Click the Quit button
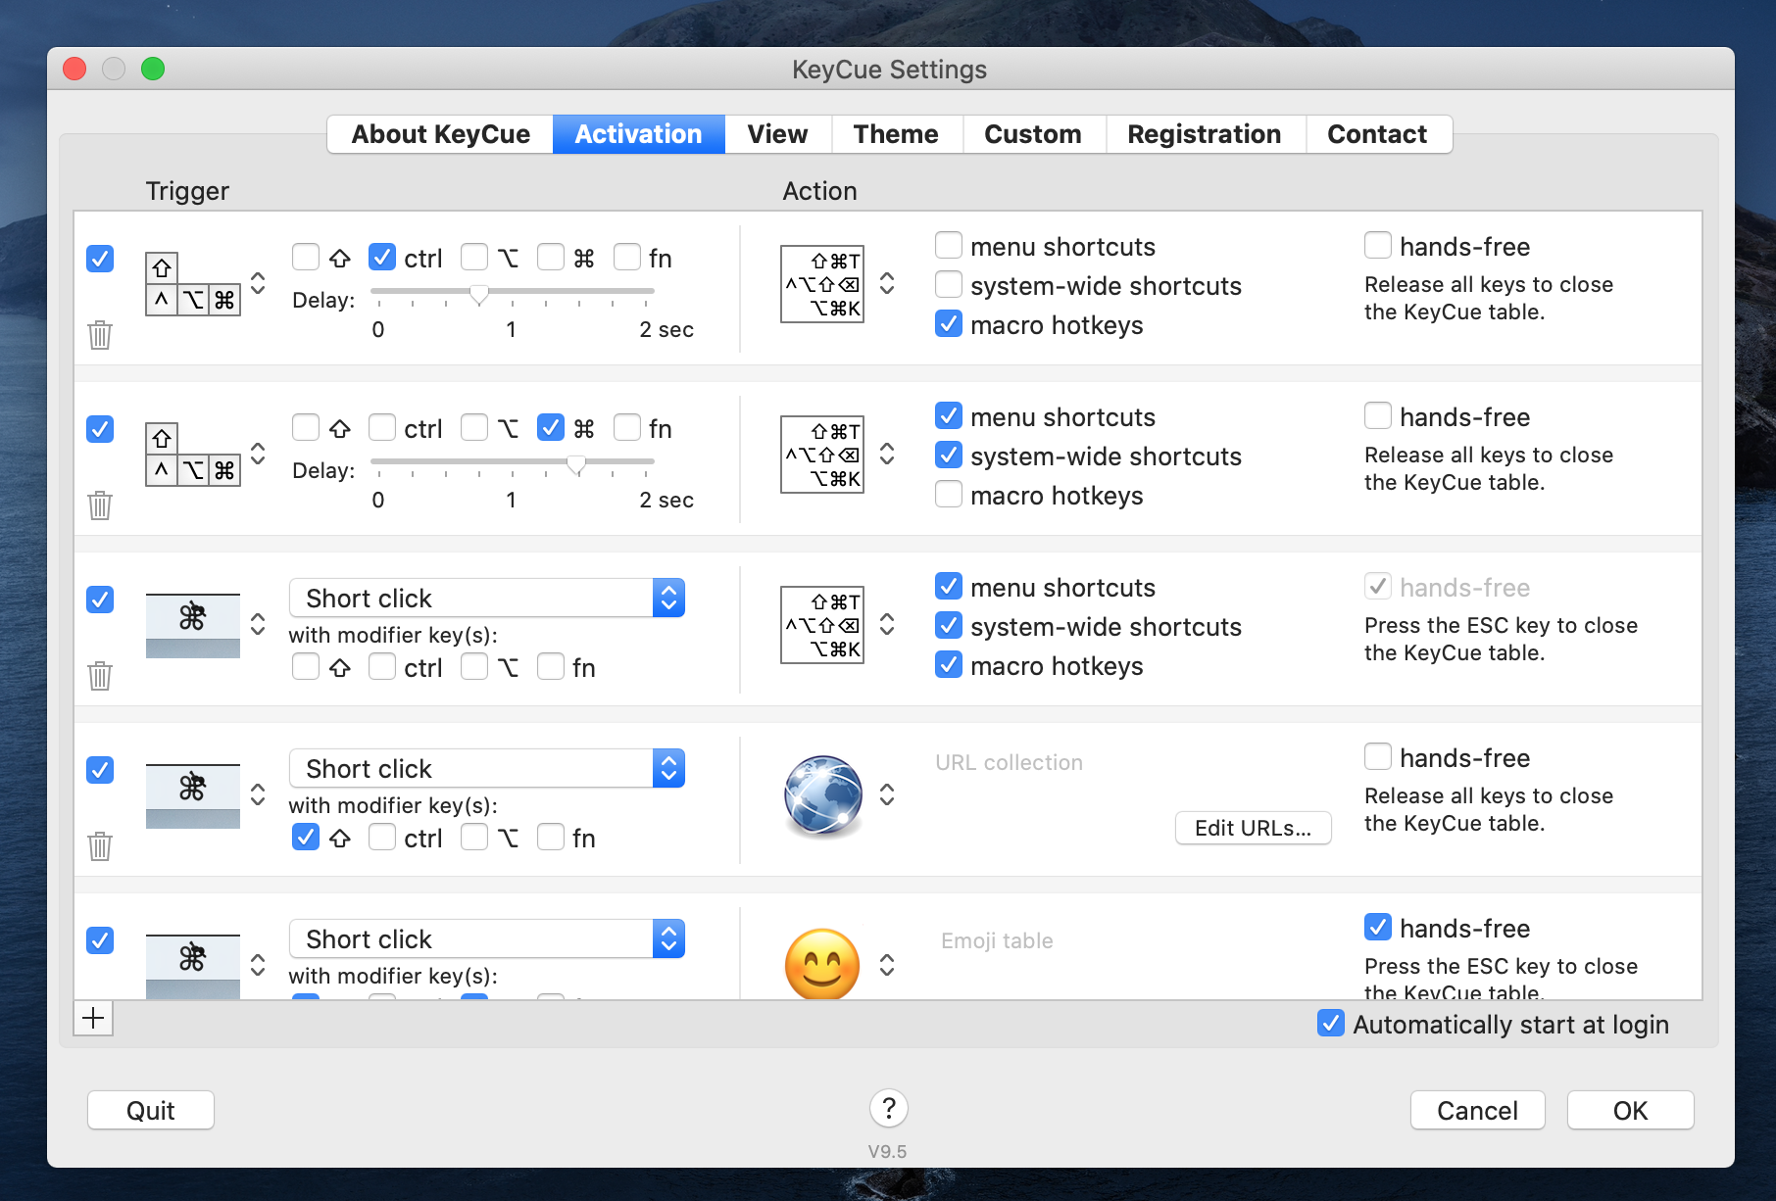 click(x=151, y=1110)
